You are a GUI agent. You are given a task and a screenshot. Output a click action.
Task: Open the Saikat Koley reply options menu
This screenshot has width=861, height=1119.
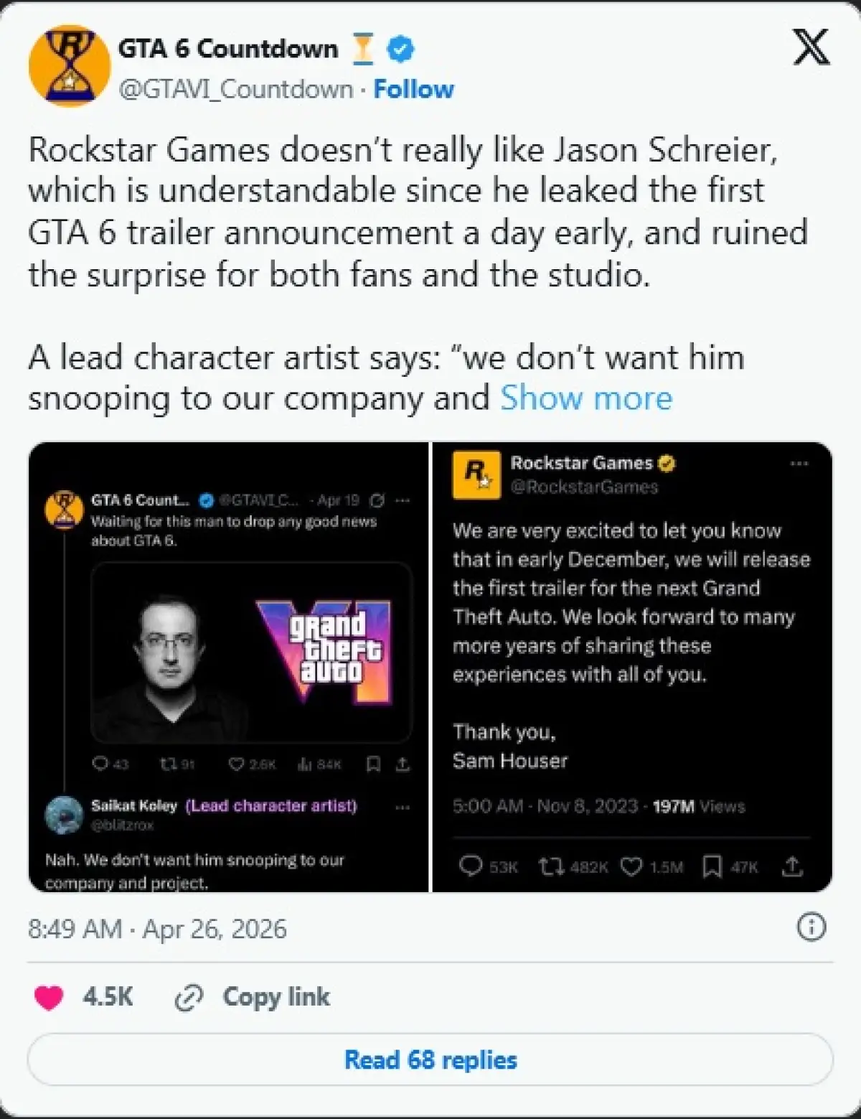click(x=403, y=807)
